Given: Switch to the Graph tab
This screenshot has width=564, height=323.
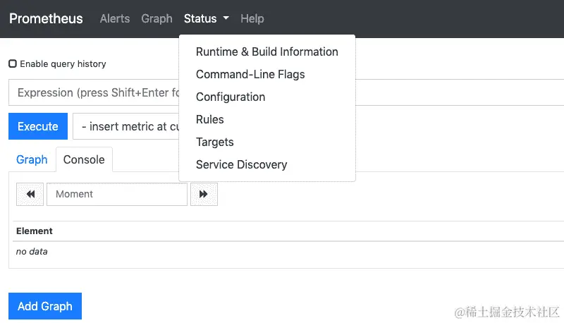Looking at the screenshot, I should click(32, 159).
